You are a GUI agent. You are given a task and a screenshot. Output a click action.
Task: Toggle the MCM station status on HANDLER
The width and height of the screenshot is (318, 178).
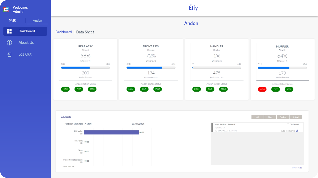196,89
